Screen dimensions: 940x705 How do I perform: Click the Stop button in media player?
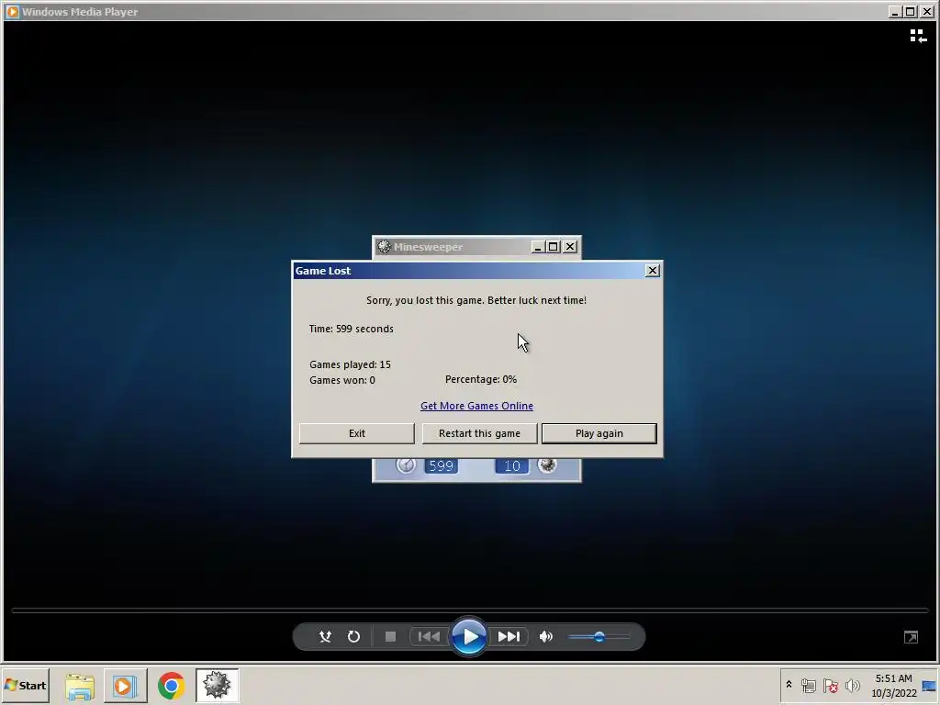[x=390, y=637]
